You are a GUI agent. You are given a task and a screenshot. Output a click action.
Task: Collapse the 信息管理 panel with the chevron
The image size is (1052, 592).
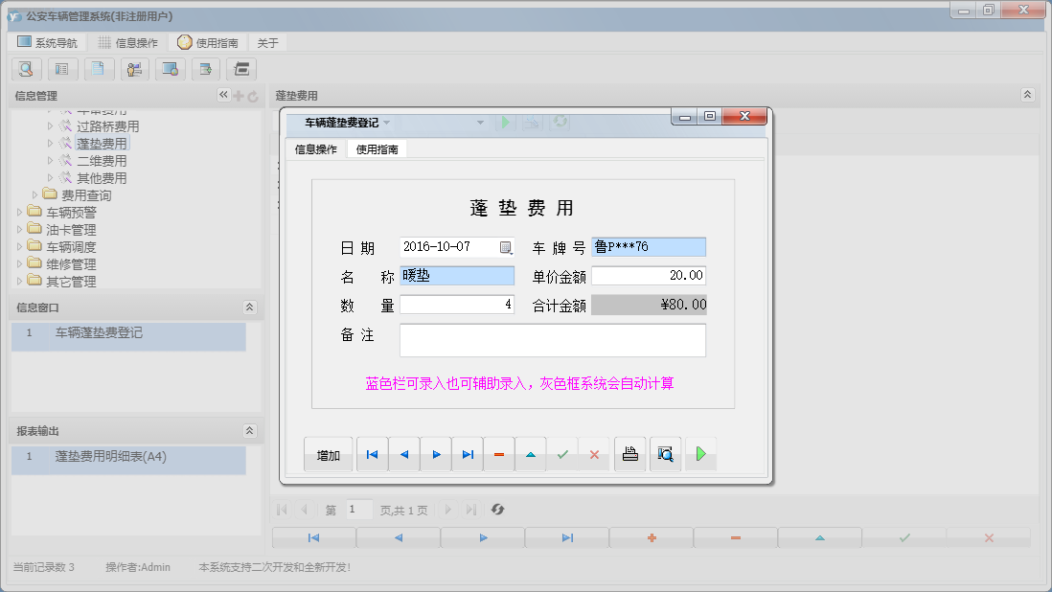(x=223, y=95)
